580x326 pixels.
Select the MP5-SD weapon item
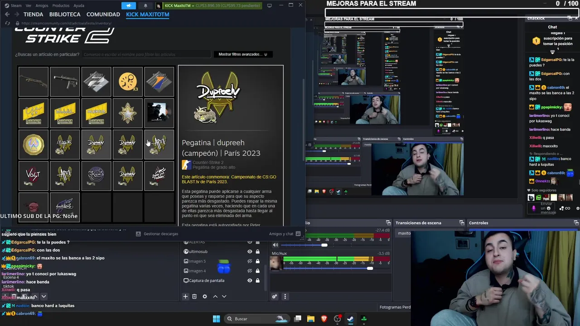point(65,82)
